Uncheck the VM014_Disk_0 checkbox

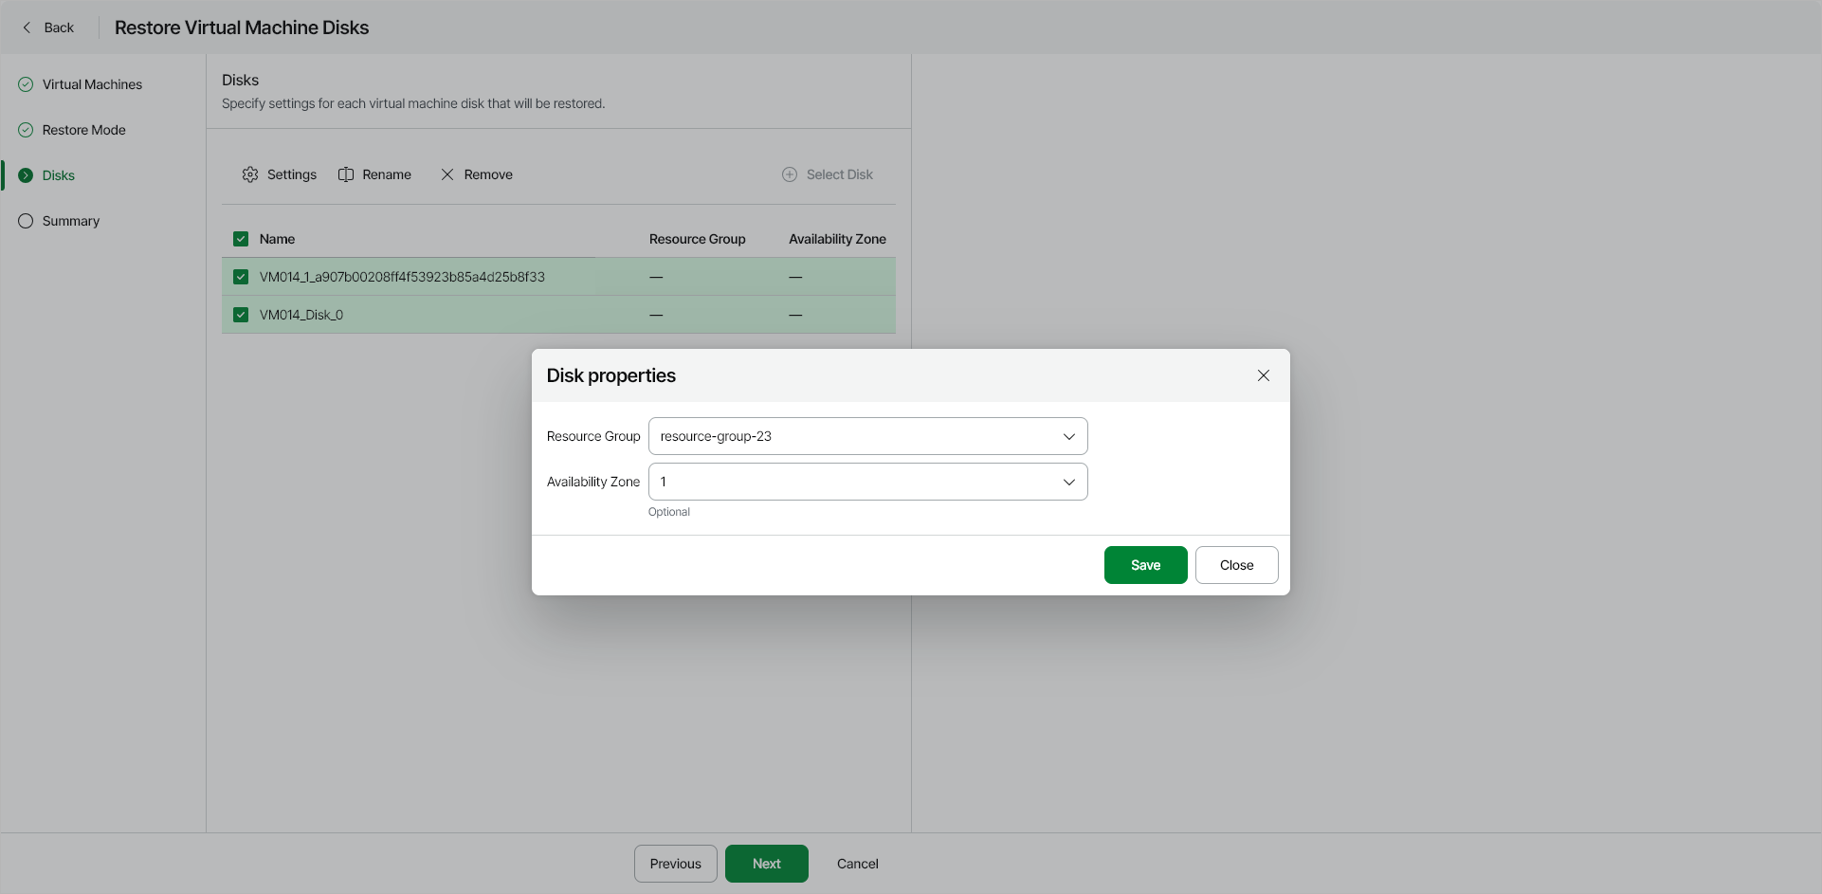coord(241,314)
